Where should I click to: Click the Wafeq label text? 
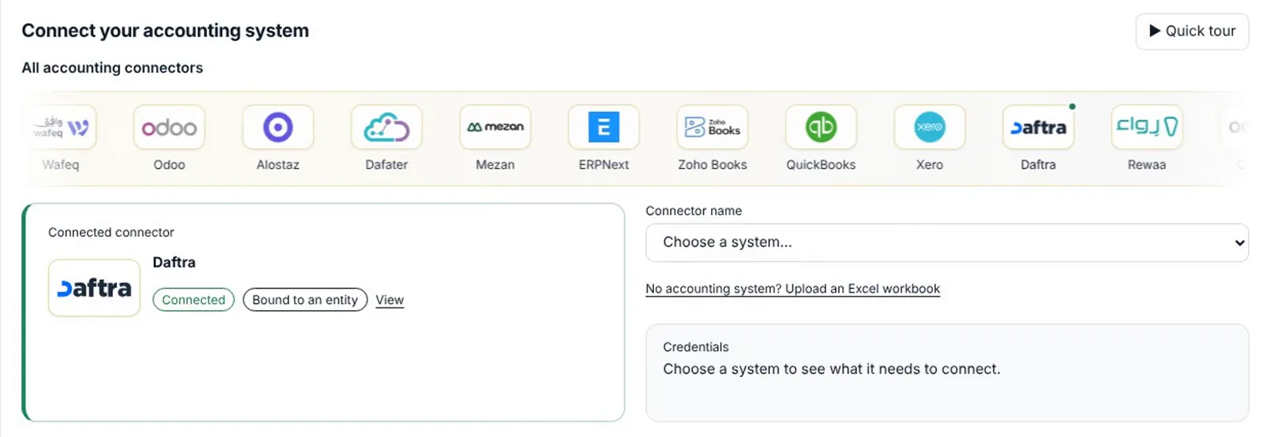61,165
